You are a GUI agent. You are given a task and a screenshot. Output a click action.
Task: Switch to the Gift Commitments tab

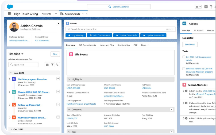click(x=87, y=45)
